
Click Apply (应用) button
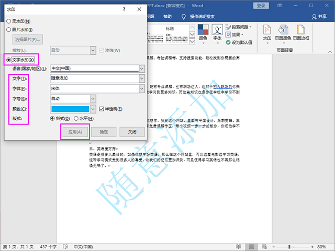point(75,132)
